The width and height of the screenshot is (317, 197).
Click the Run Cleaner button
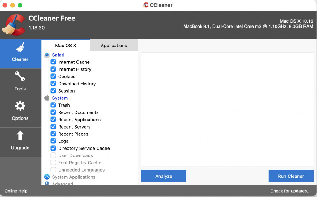[291, 176]
